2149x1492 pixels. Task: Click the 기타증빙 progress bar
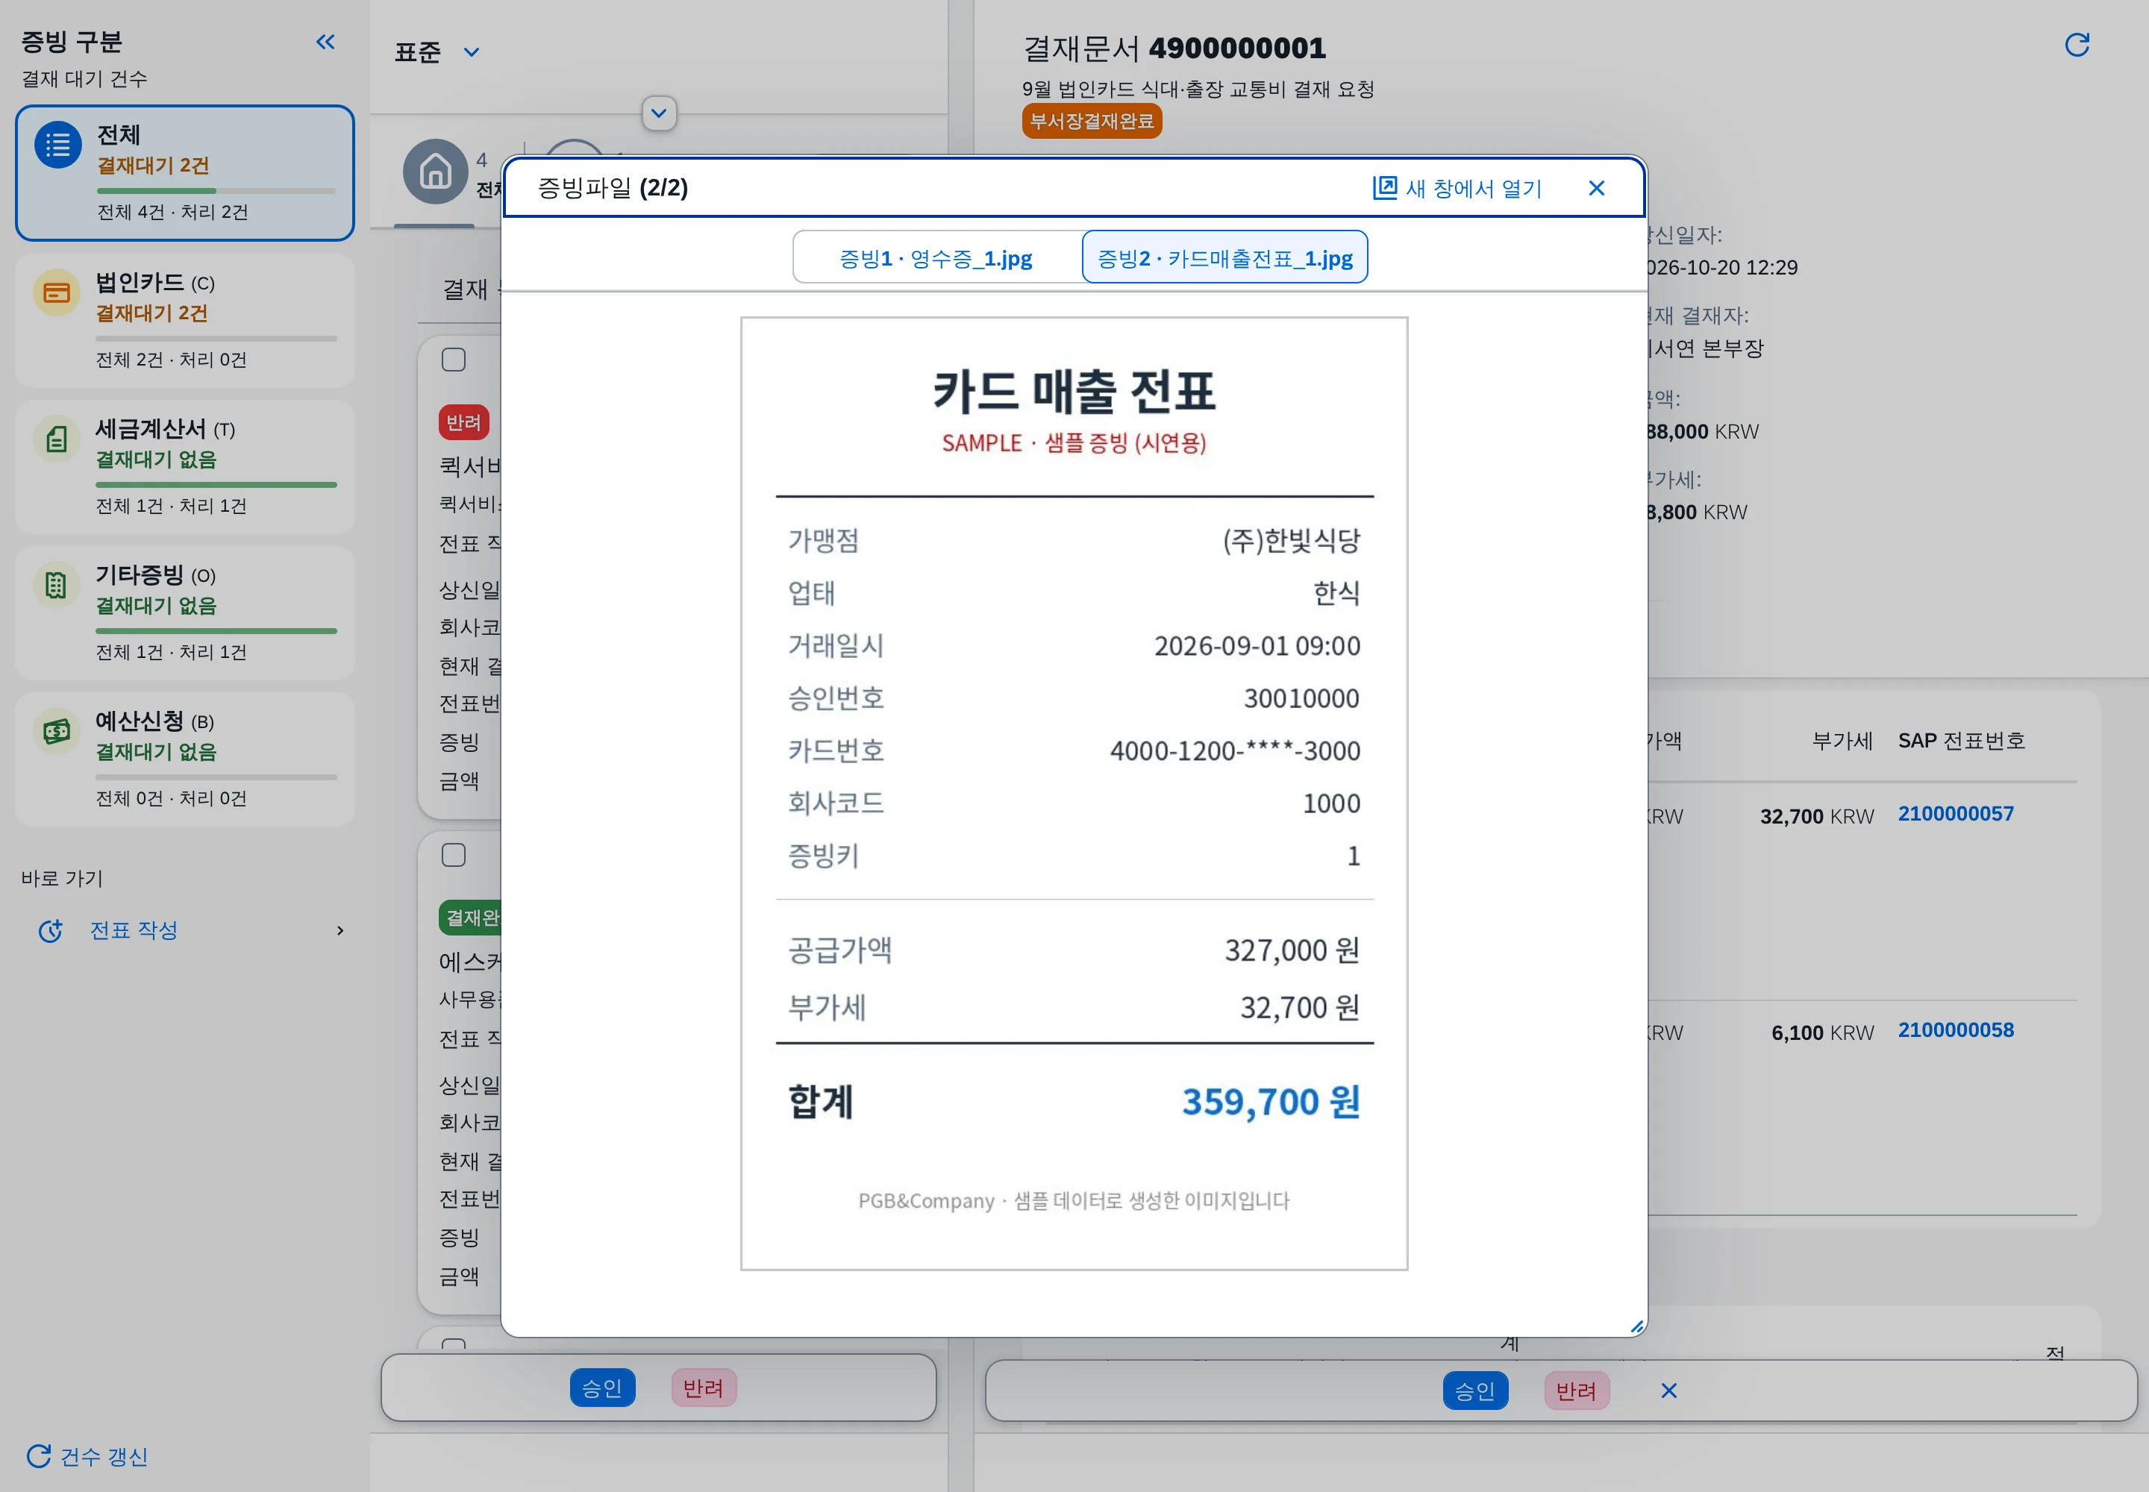pos(216,631)
